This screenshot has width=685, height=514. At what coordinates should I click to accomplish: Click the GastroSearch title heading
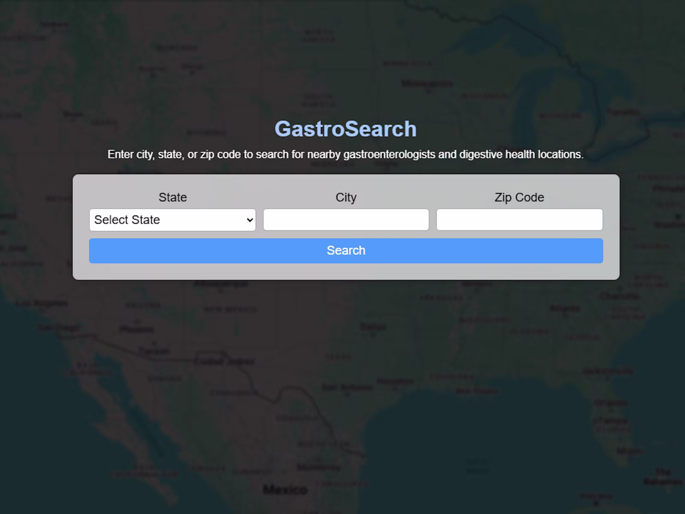click(x=345, y=128)
